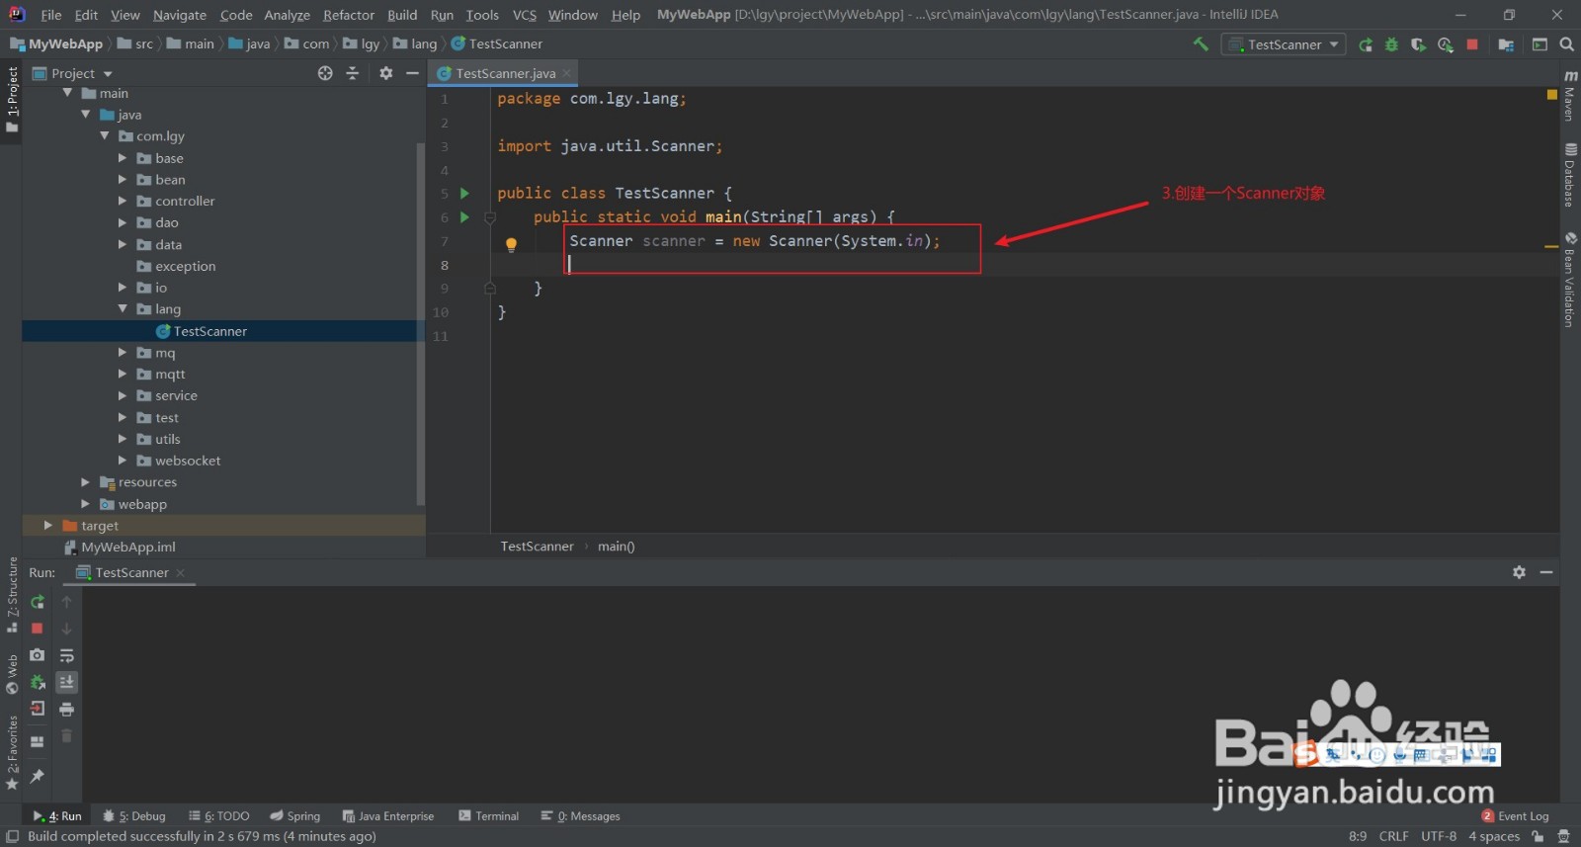Image resolution: width=1581 pixels, height=847 pixels.
Task: Click the Build project hammer icon
Action: [x=1201, y=44]
